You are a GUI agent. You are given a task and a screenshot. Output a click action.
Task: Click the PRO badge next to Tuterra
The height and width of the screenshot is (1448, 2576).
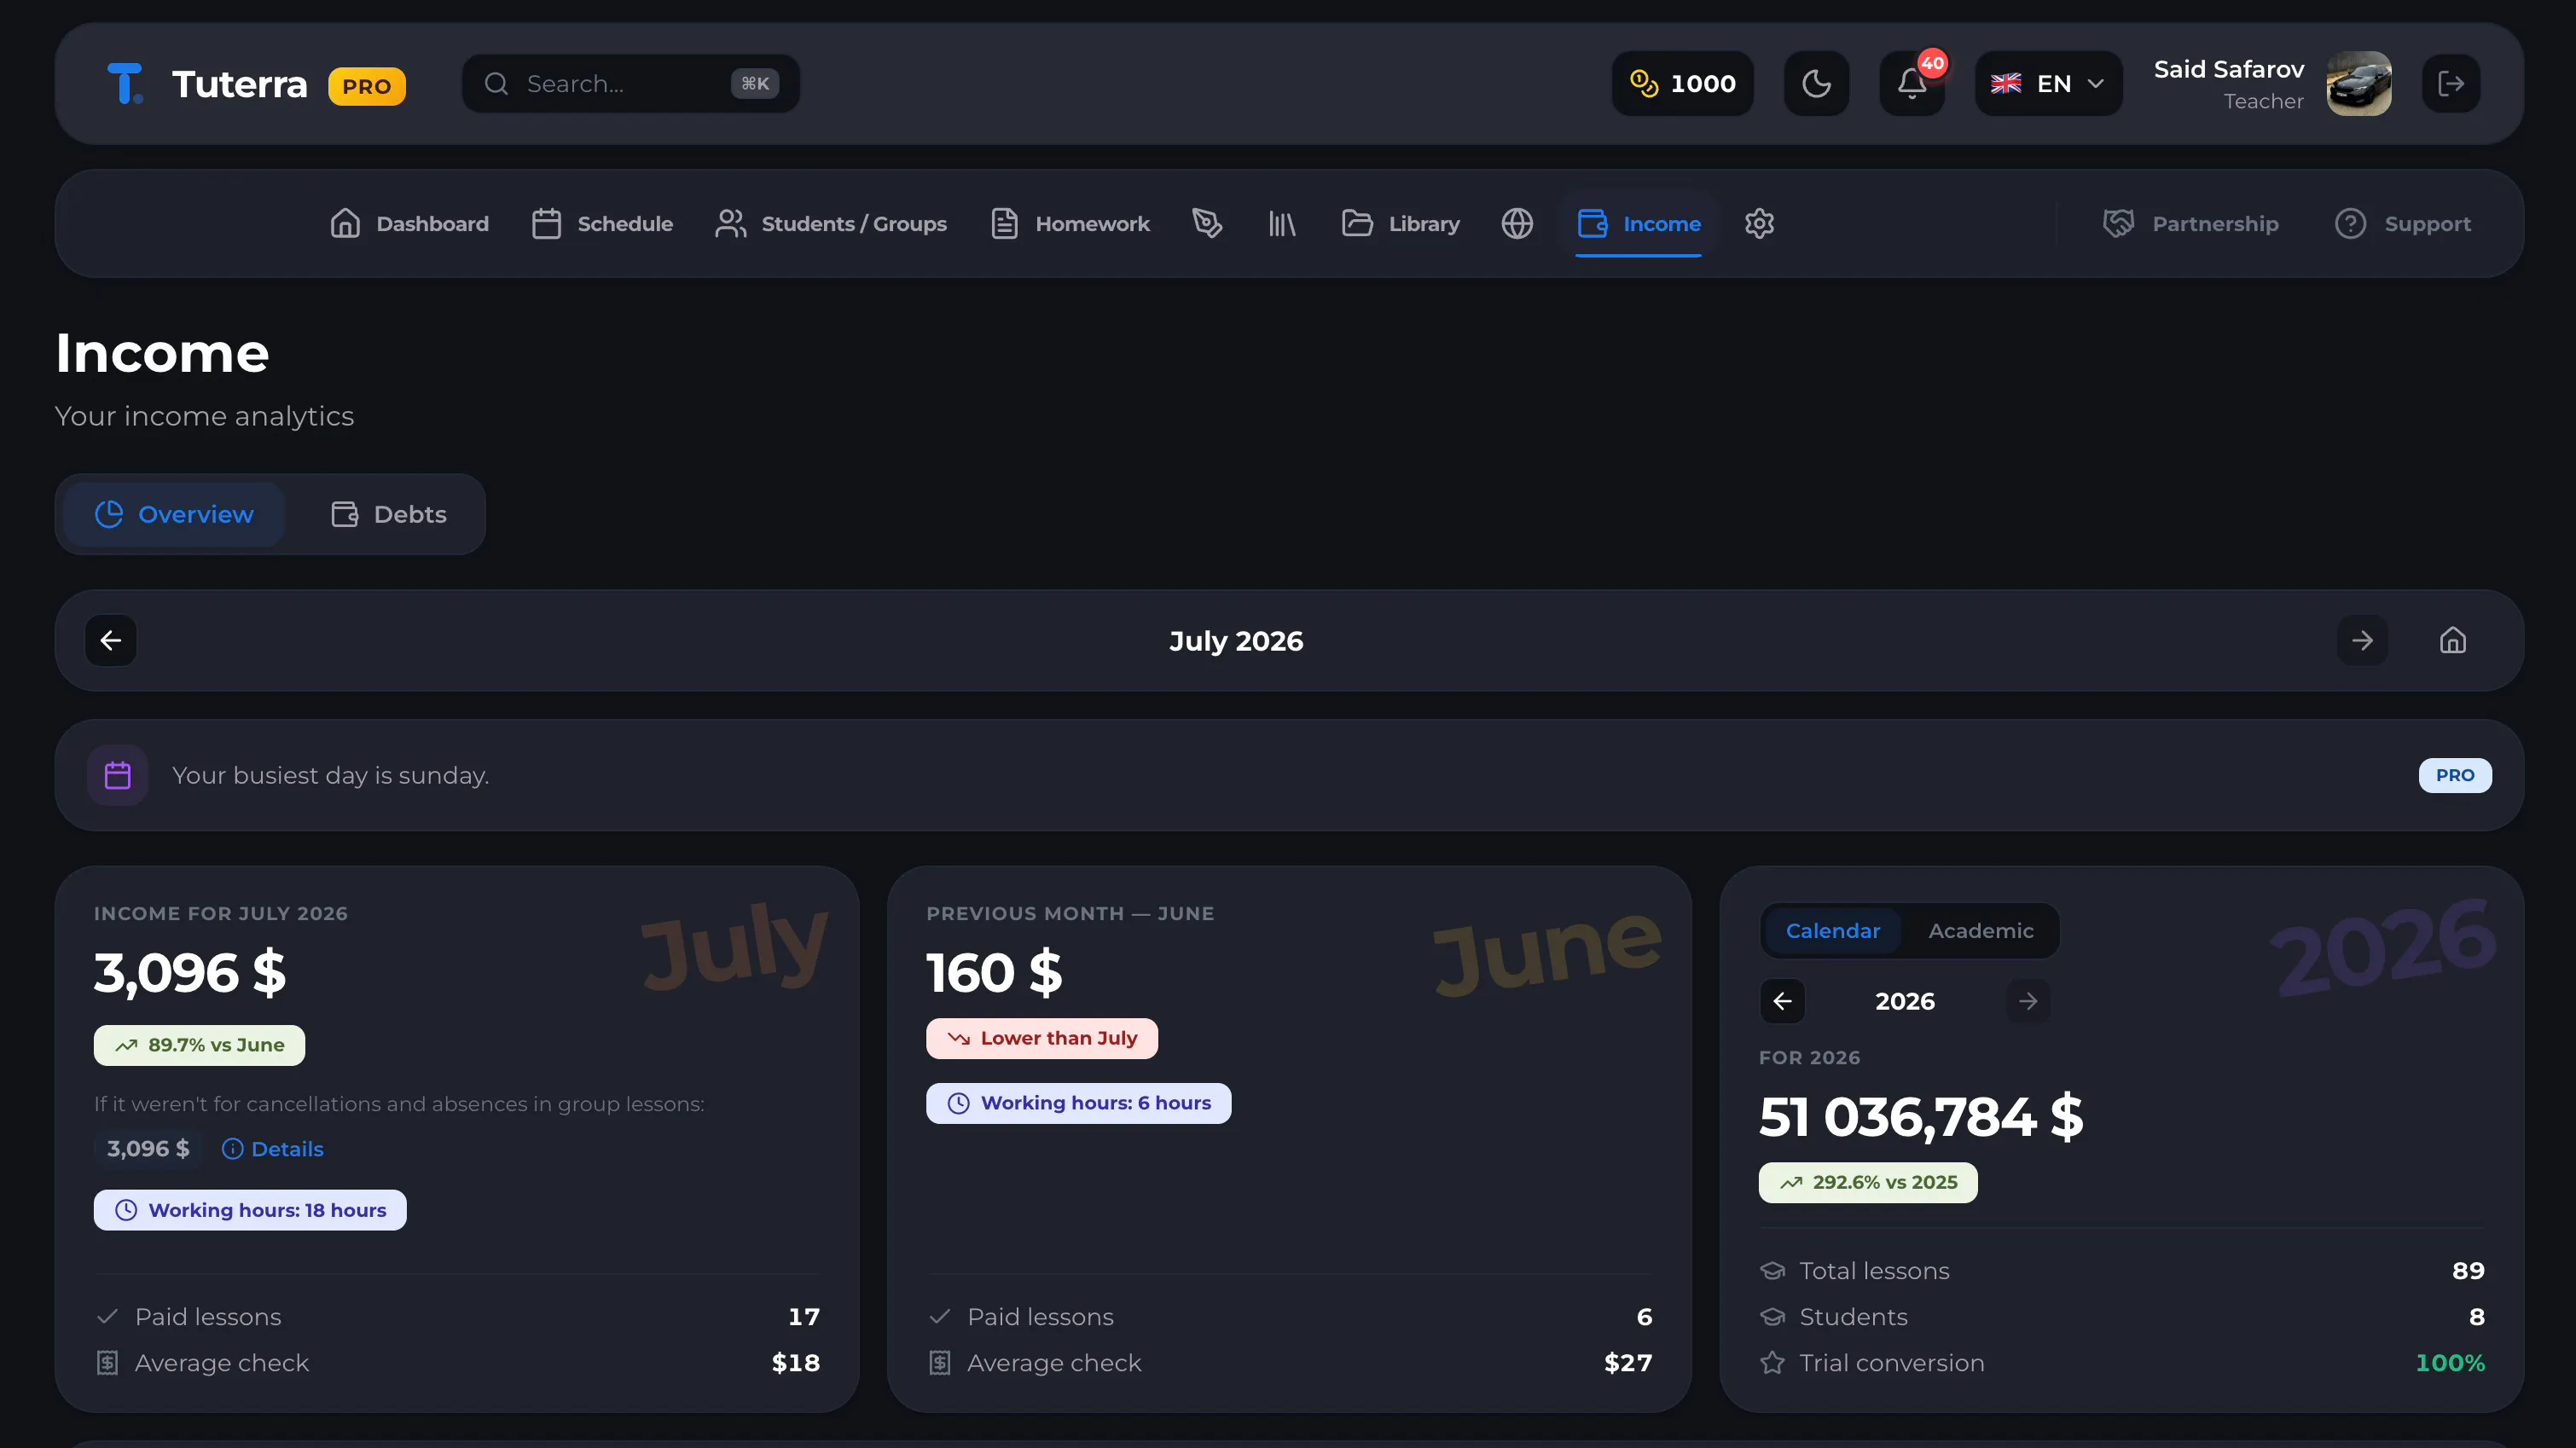pyautogui.click(x=367, y=86)
